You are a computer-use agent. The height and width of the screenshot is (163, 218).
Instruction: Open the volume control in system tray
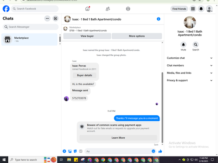click(196, 160)
